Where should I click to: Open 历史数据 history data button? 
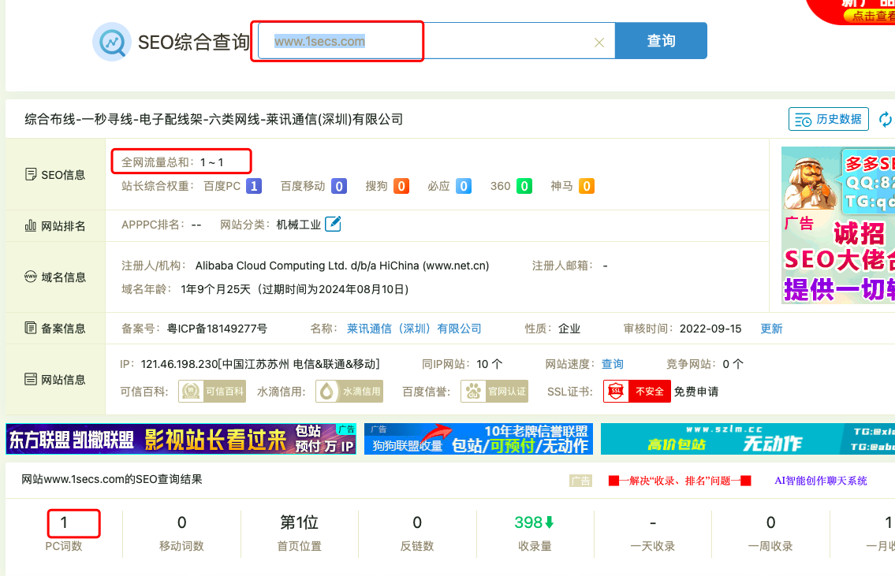[x=828, y=120]
